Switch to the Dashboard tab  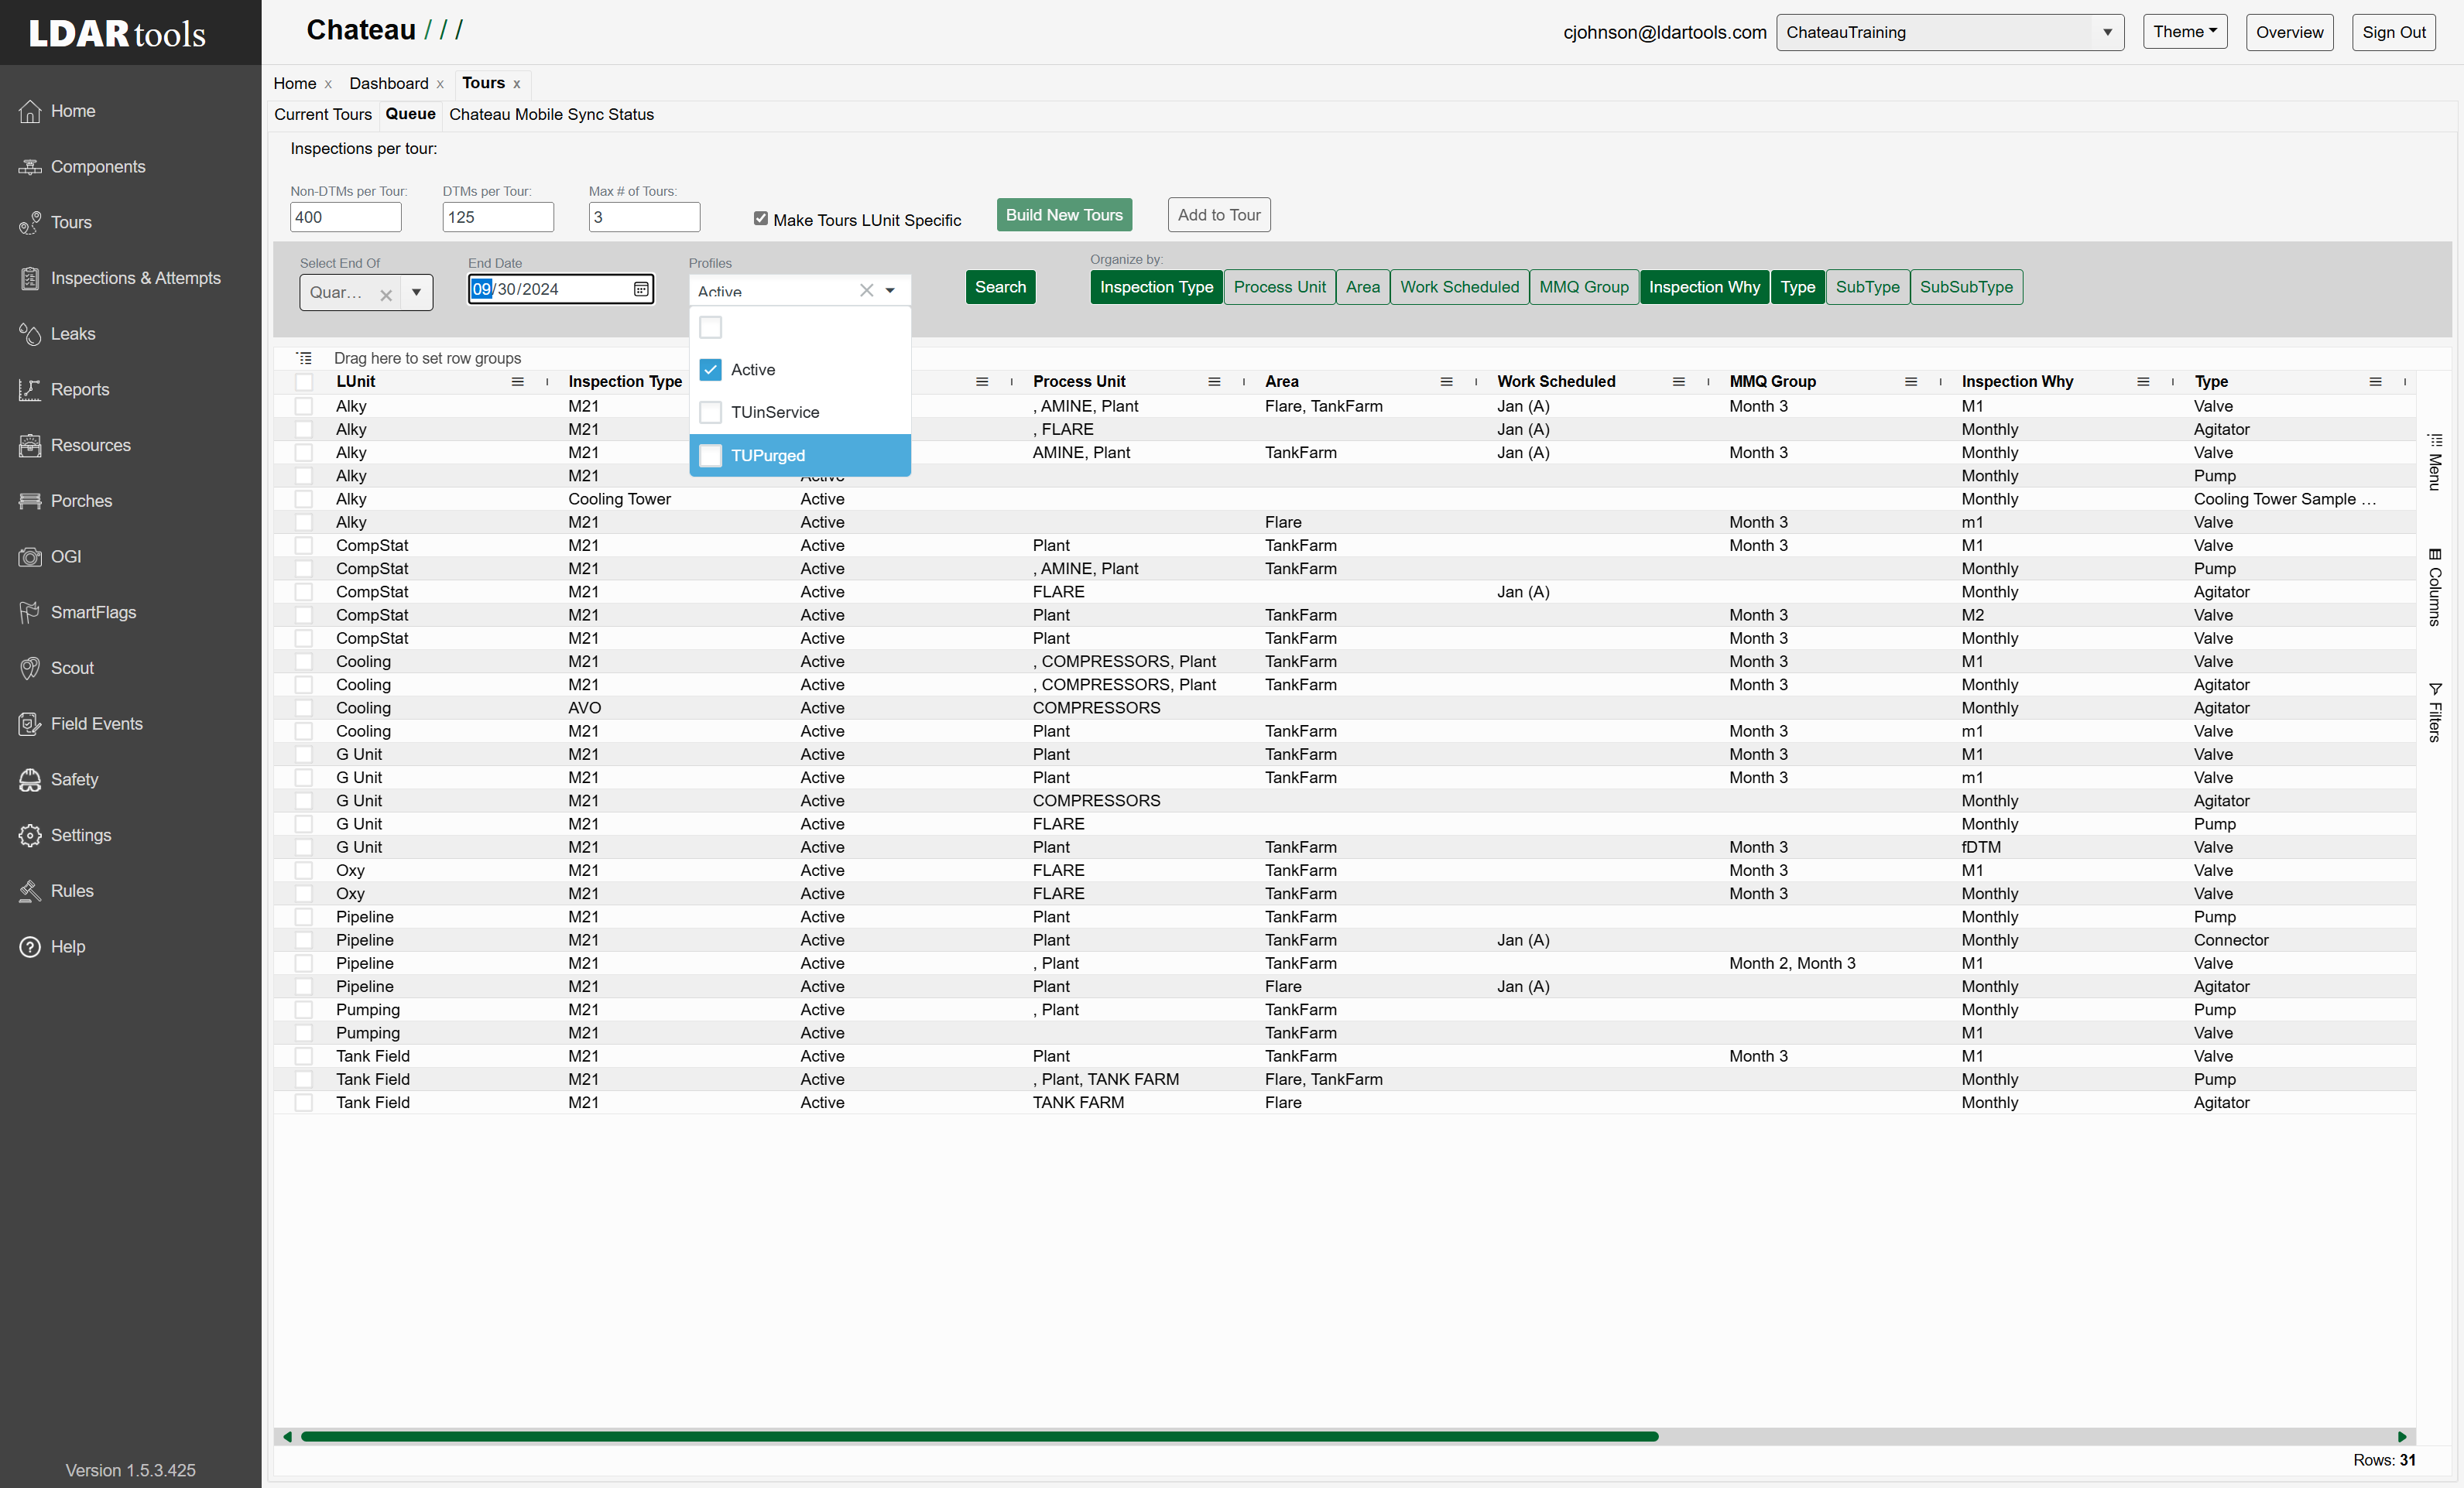tap(389, 83)
